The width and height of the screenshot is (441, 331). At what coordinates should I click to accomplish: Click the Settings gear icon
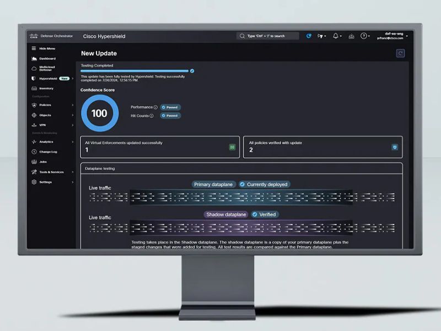34,182
